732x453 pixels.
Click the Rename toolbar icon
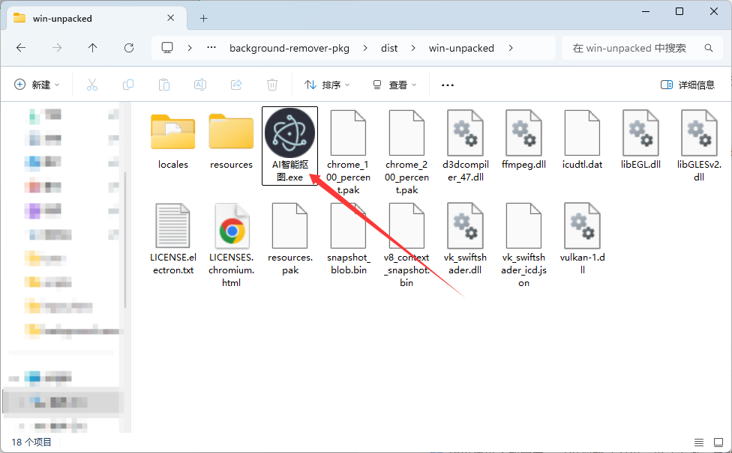tap(199, 85)
